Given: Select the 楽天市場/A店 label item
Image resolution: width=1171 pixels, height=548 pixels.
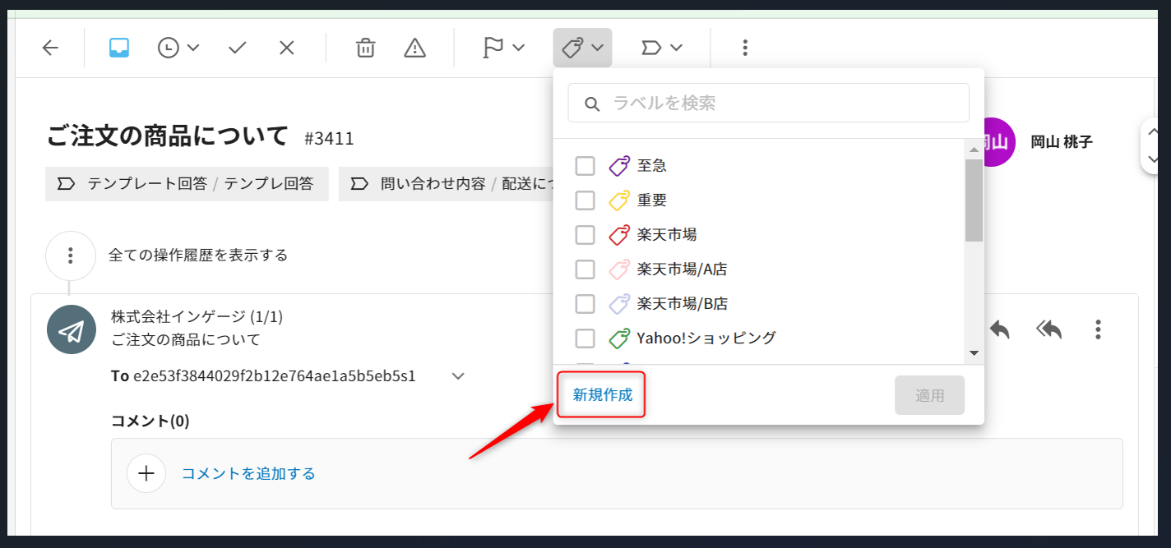Looking at the screenshot, I should tap(681, 269).
